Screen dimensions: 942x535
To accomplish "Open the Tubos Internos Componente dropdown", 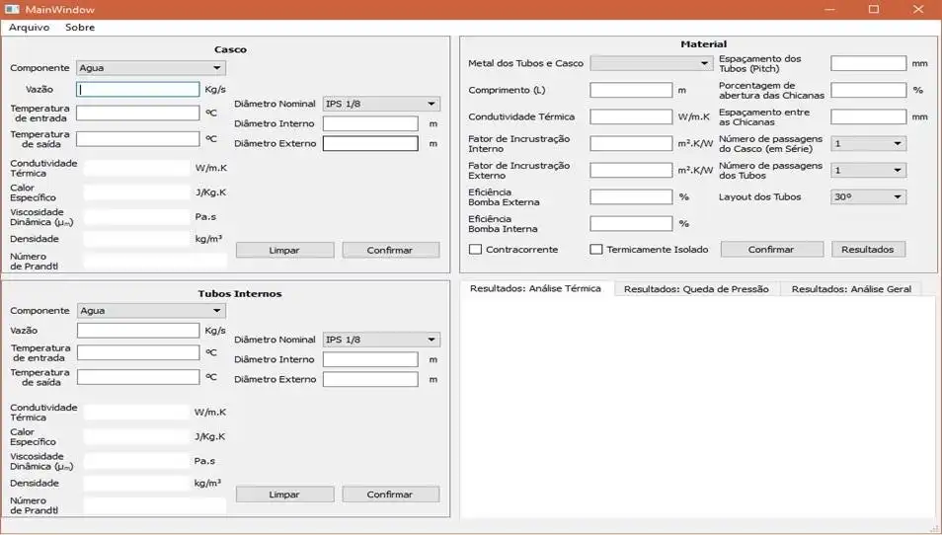I will 151,310.
